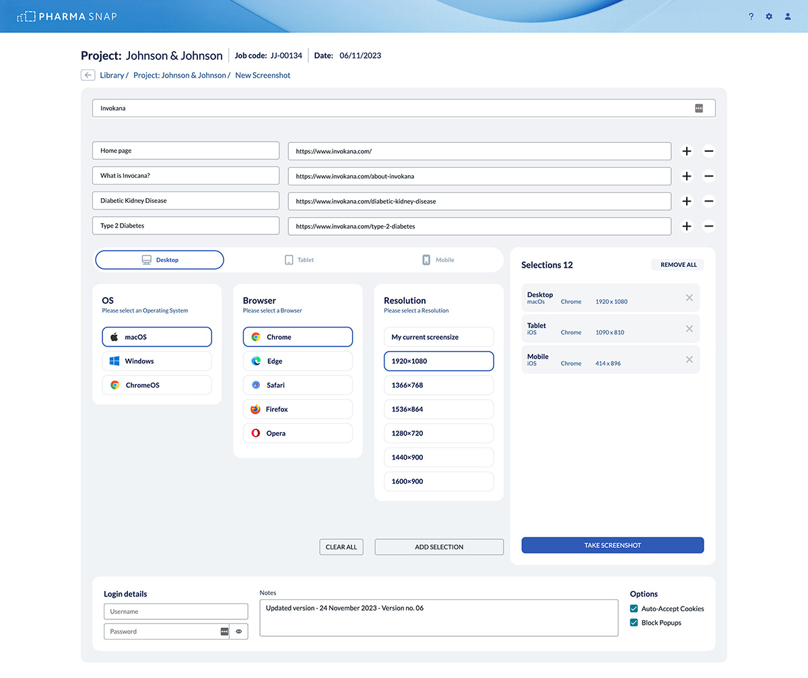Click the job code JJ-00134 text

pos(286,55)
